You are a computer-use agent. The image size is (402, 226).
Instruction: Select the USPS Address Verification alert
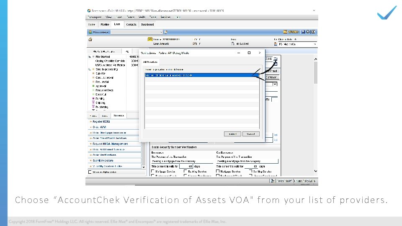tap(110, 65)
